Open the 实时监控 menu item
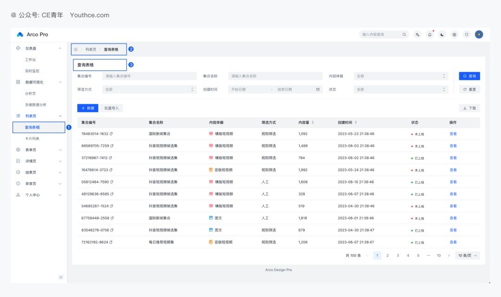501x297 pixels. [x=32, y=71]
